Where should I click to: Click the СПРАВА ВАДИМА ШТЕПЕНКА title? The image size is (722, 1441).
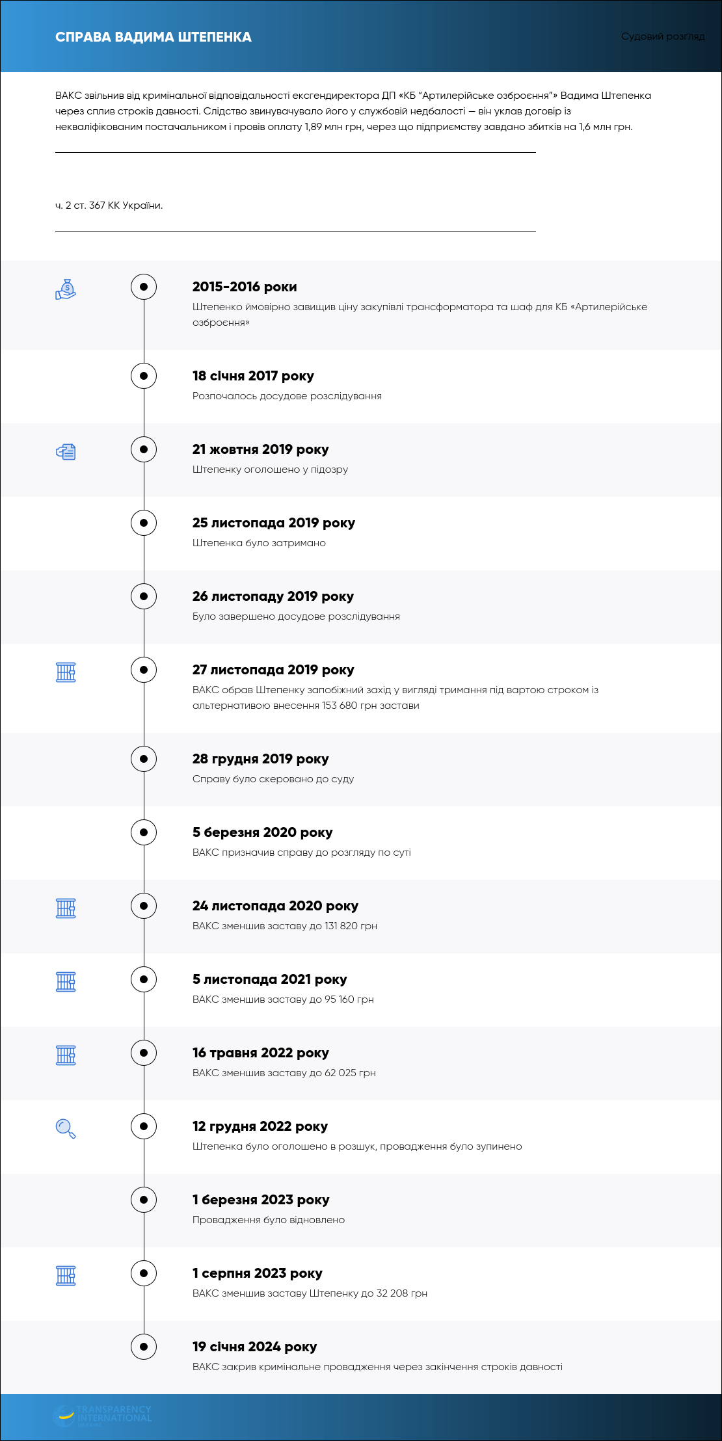tap(154, 37)
